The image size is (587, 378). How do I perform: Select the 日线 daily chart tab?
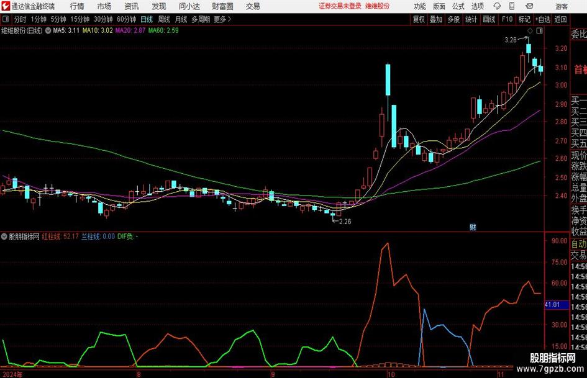[x=147, y=19]
